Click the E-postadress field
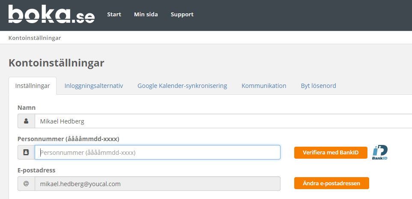The height and width of the screenshot is (199, 412). (x=158, y=184)
